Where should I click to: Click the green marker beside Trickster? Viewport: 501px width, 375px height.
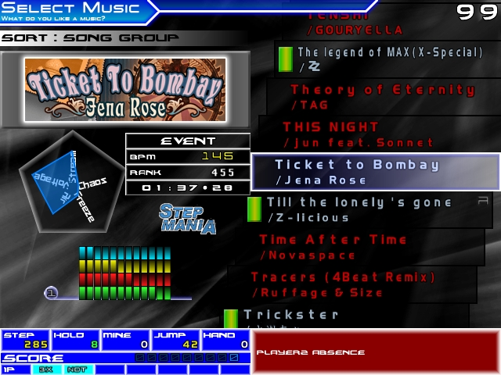point(231,318)
